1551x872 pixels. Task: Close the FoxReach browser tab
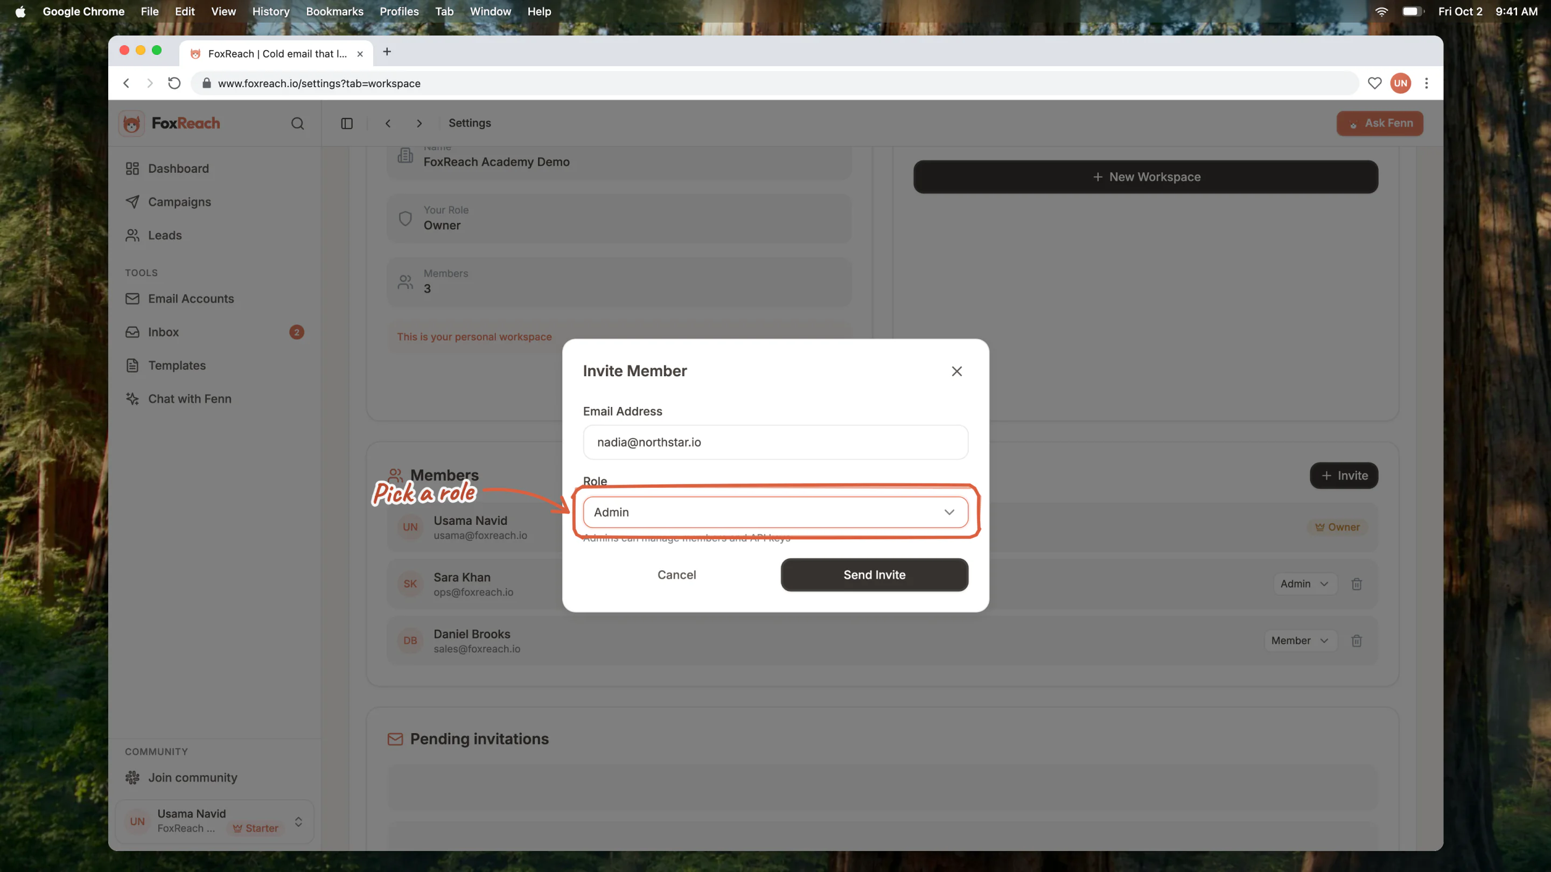click(360, 54)
